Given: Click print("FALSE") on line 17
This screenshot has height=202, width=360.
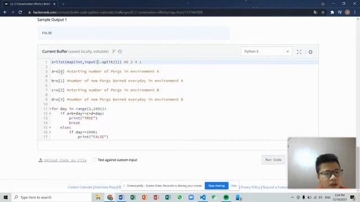Looking at the screenshot, I should [93, 137].
